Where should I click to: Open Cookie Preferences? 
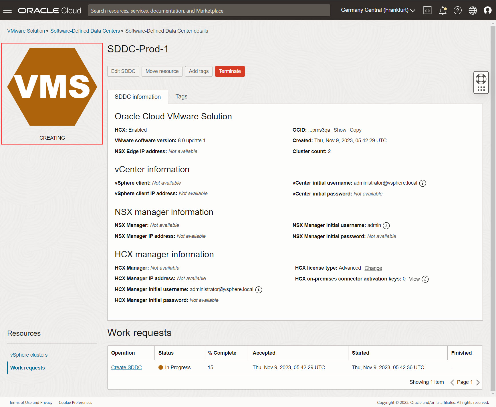(x=76, y=402)
